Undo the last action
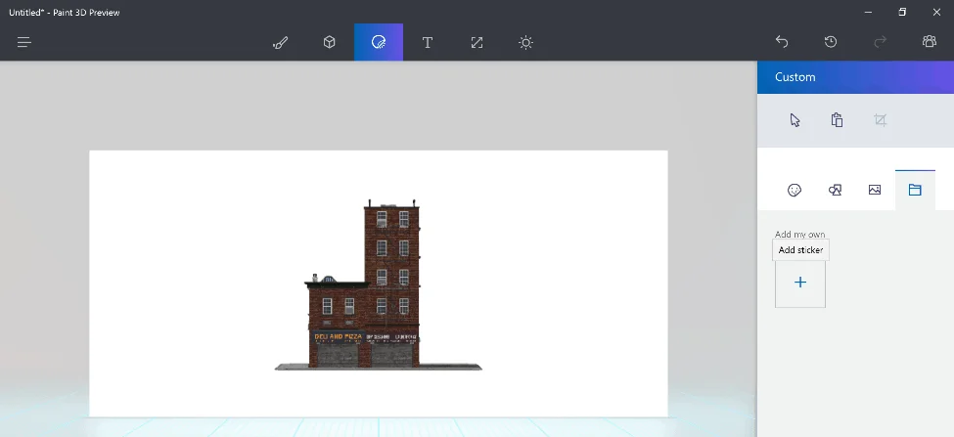Viewport: 954px width, 437px height. pos(781,41)
